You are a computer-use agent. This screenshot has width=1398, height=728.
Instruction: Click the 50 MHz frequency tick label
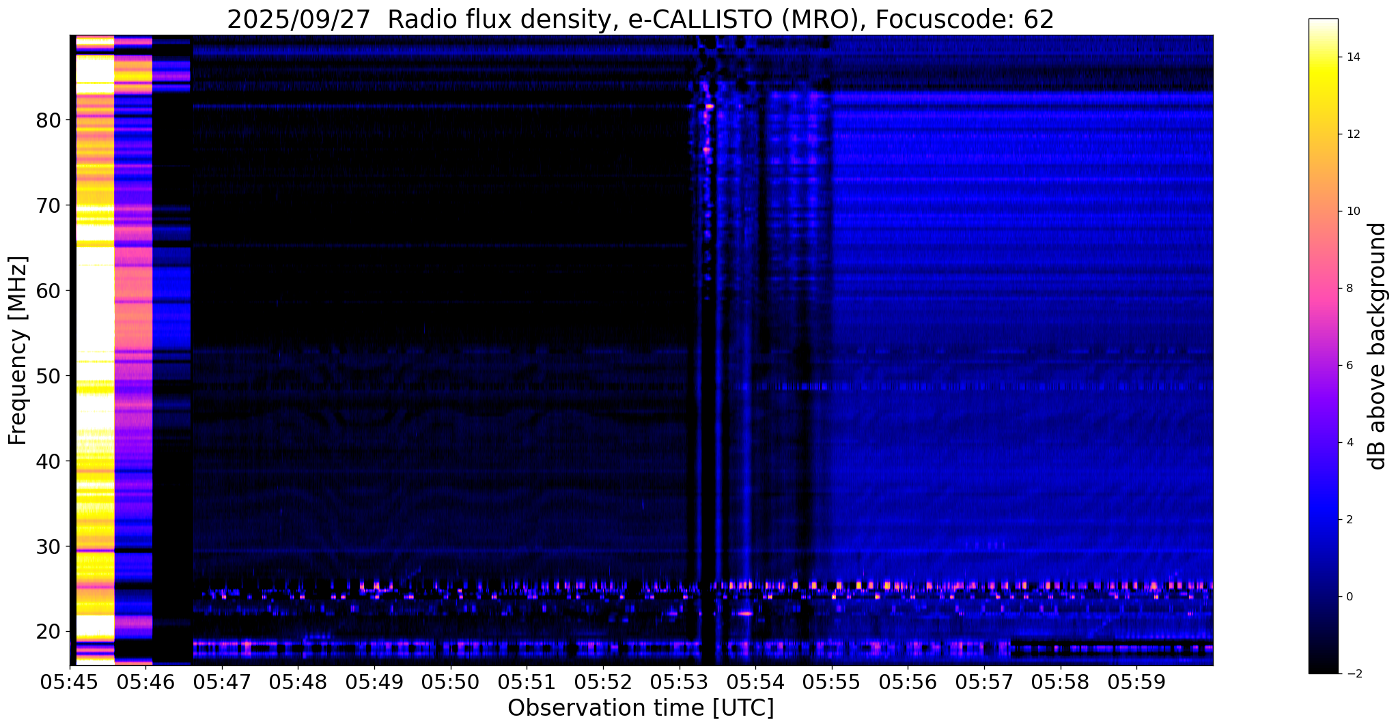click(x=48, y=376)
